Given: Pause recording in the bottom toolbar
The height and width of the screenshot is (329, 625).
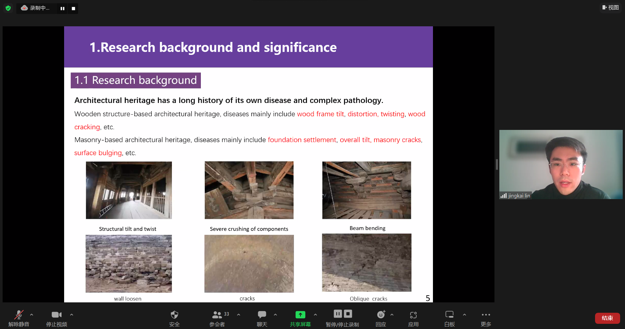Looking at the screenshot, I should [x=338, y=314].
